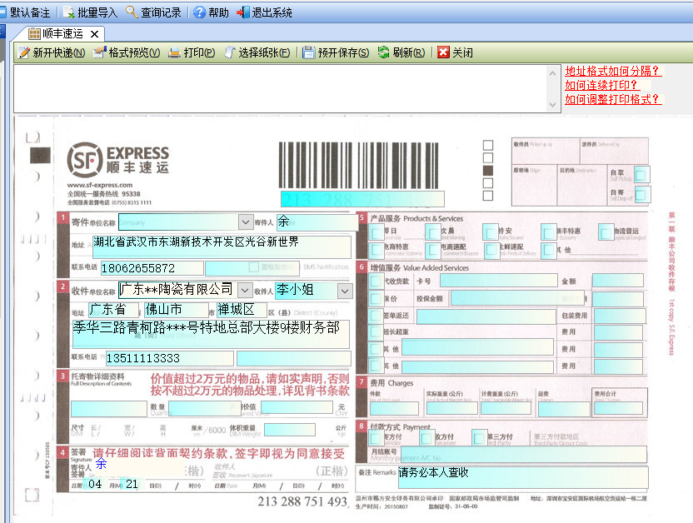Check the 签单返还 box
Screen dimensions: 693x523
[x=376, y=316]
